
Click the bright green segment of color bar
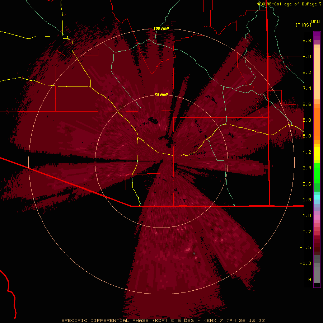[x=317, y=173]
